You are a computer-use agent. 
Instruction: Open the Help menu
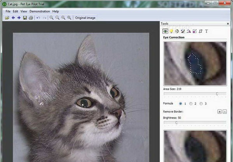(56, 11)
